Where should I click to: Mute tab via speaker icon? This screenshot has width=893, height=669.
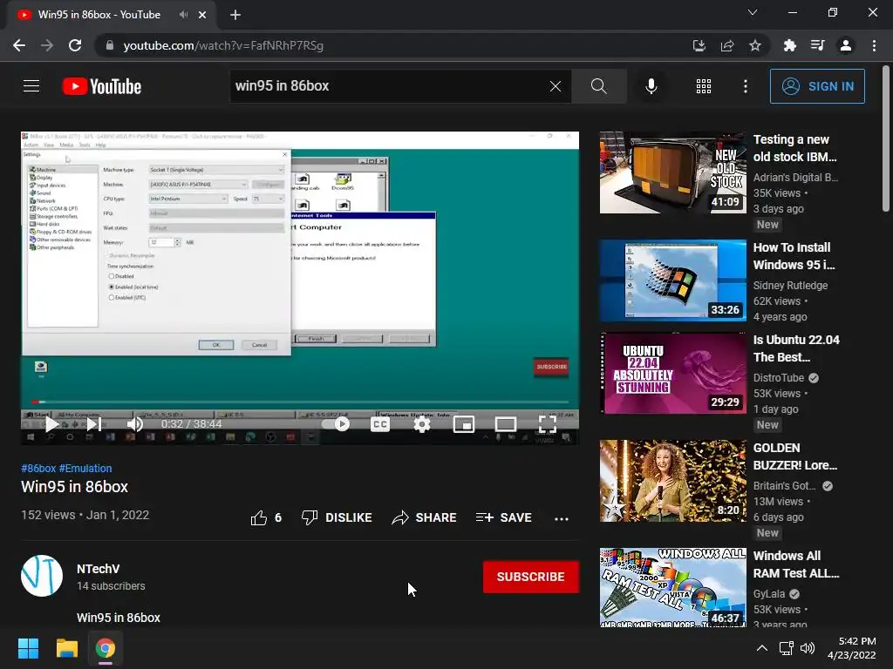coord(183,15)
